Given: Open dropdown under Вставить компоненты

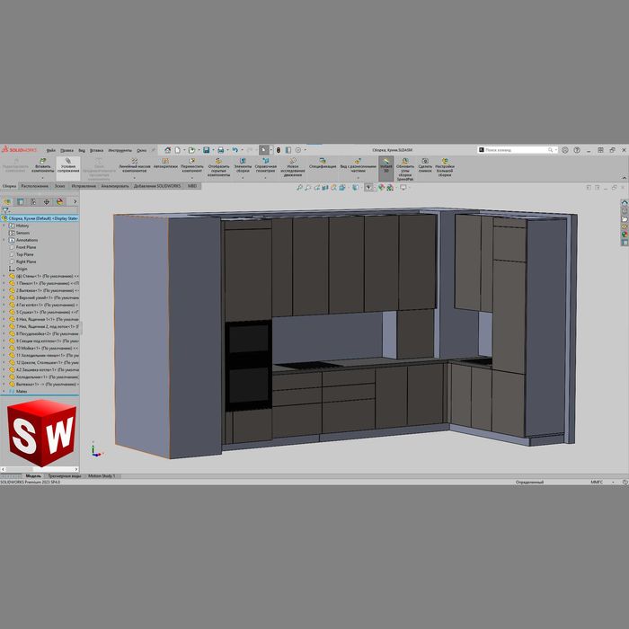Looking at the screenshot, I should (x=42, y=178).
